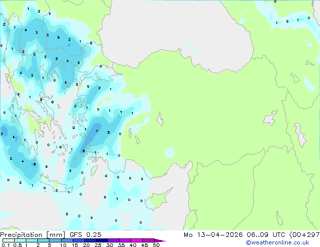Click the '0.1' legend scale label
The image size is (320, 247).
coord(6,245)
